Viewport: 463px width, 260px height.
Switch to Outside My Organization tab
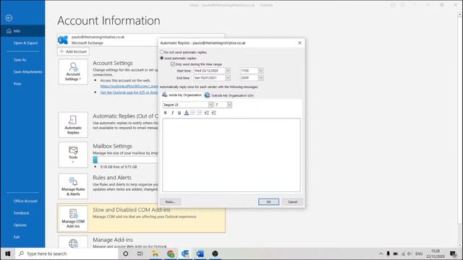[x=229, y=95]
